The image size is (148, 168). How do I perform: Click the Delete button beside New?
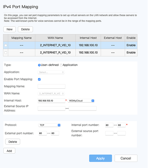[25, 29]
